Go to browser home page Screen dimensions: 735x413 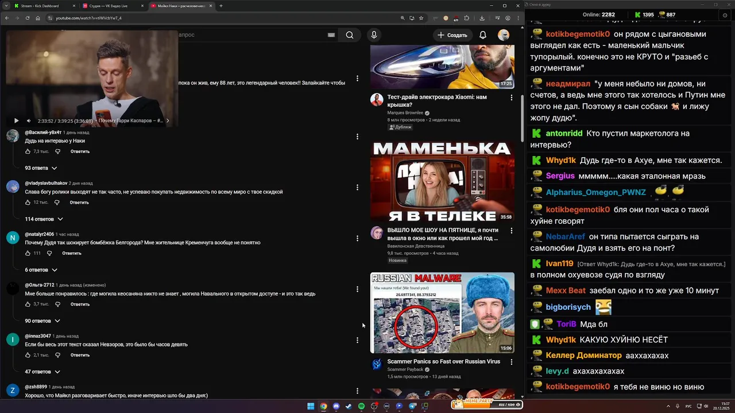[x=38, y=18]
